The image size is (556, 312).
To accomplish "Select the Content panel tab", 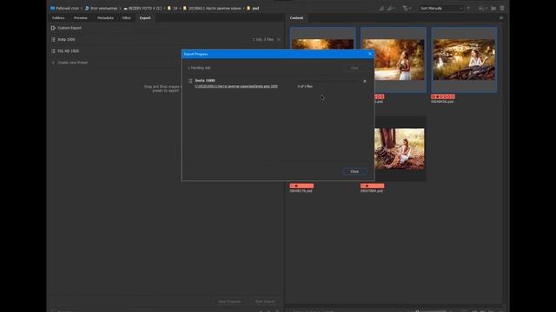I will [x=296, y=17].
